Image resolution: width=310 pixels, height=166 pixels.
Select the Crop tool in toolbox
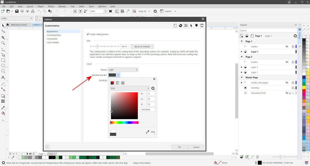point(3,38)
